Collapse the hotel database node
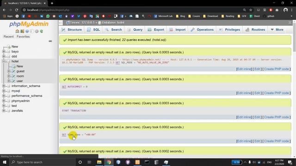The image size is (296, 166). 4,61
